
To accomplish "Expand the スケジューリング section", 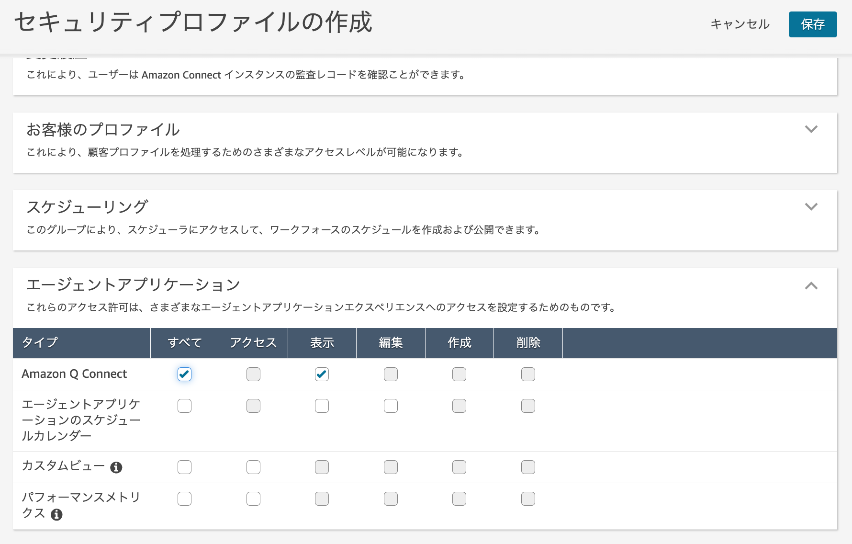I will pos(810,207).
